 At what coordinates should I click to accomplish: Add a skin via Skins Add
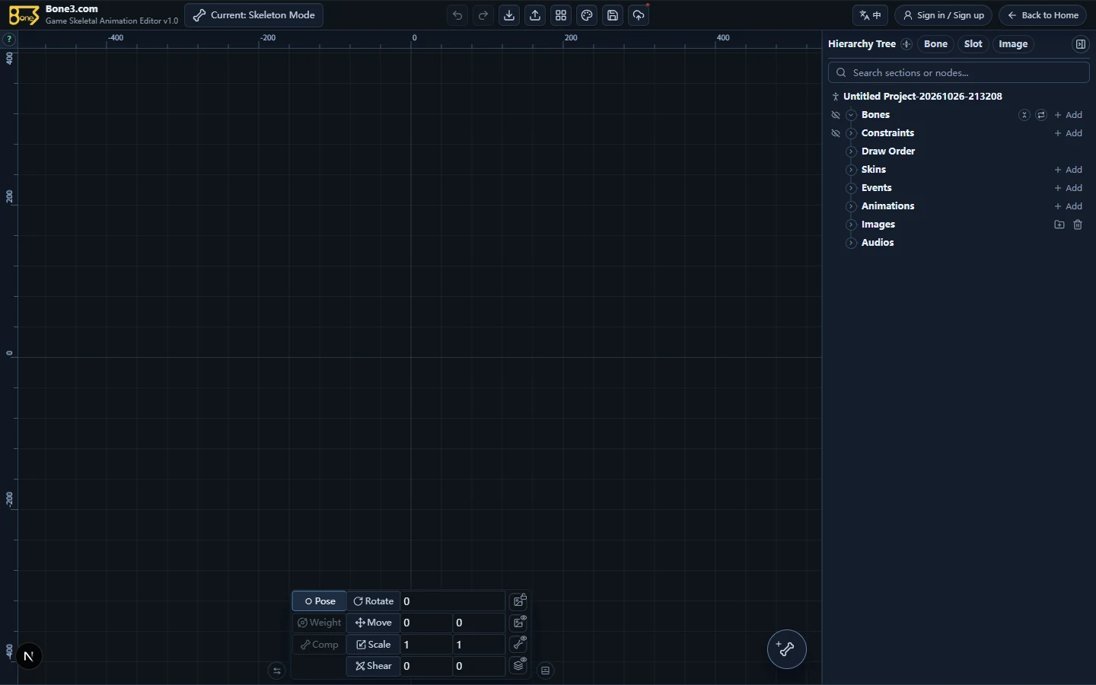(1069, 170)
